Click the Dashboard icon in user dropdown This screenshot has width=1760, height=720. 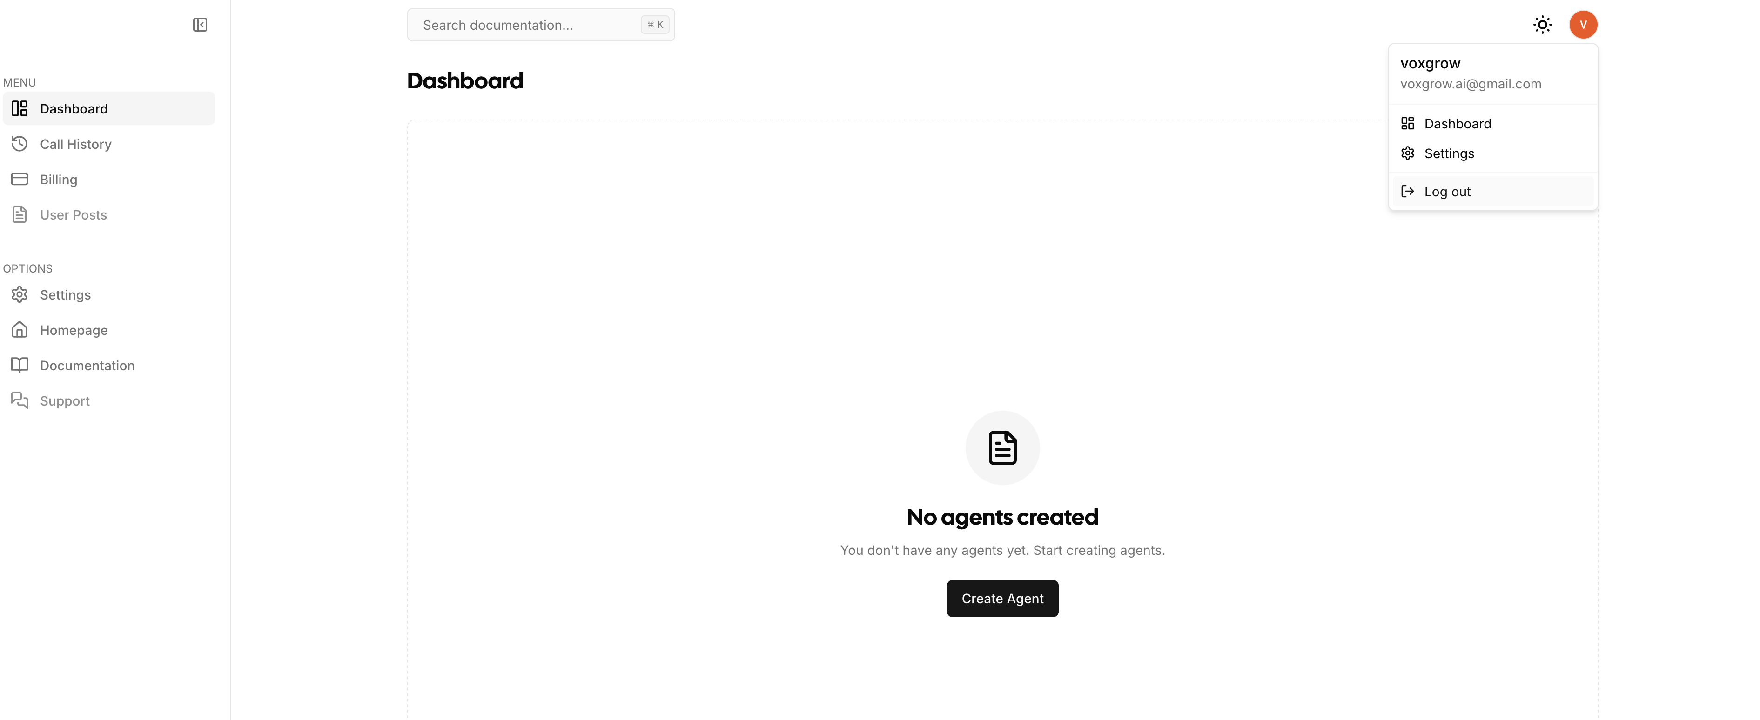(1407, 124)
